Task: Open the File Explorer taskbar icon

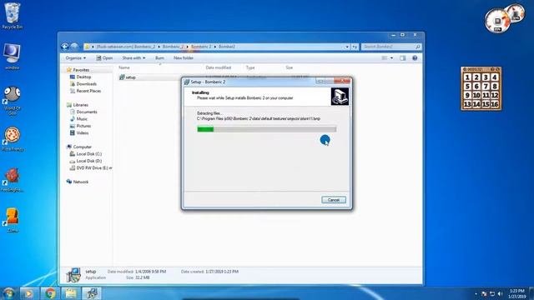Action: [x=71, y=293]
